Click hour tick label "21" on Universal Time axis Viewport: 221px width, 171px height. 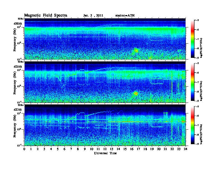click(x=165, y=149)
